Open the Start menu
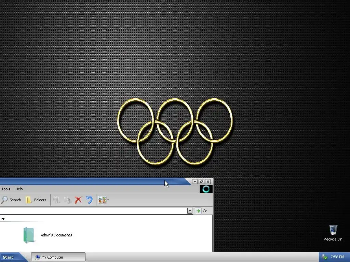This screenshot has height=262, width=350. point(12,257)
